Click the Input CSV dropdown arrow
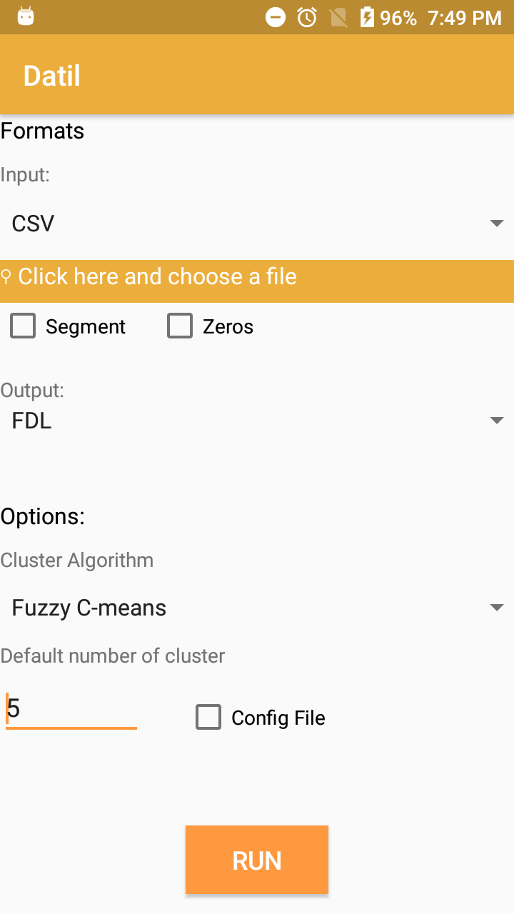The height and width of the screenshot is (914, 514). coord(497,224)
